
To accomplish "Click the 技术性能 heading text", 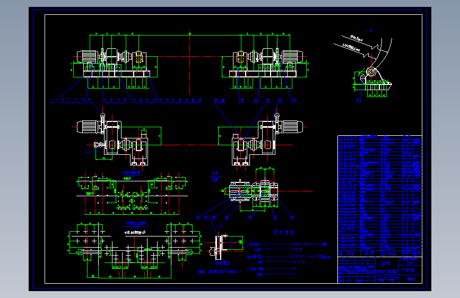I will pyautogui.click(x=284, y=232).
